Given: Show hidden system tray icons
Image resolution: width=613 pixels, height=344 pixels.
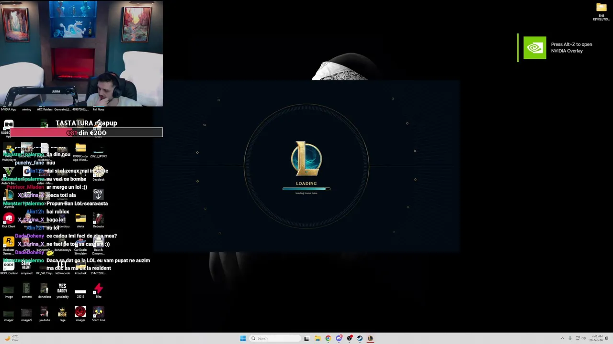Looking at the screenshot, I should [562, 338].
